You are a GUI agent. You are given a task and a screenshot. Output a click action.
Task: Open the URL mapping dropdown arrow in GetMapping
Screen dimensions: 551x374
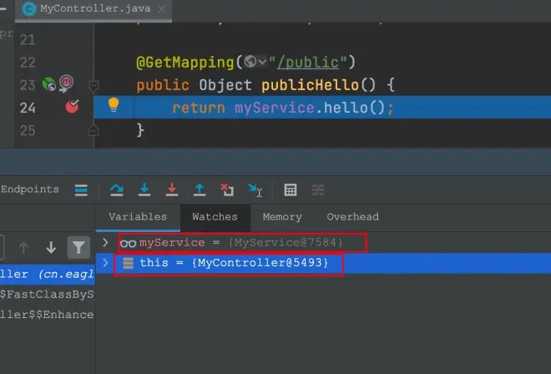262,63
